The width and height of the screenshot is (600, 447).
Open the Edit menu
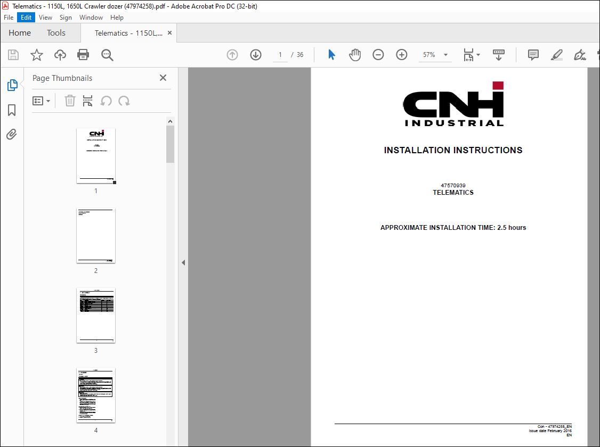pyautogui.click(x=26, y=18)
